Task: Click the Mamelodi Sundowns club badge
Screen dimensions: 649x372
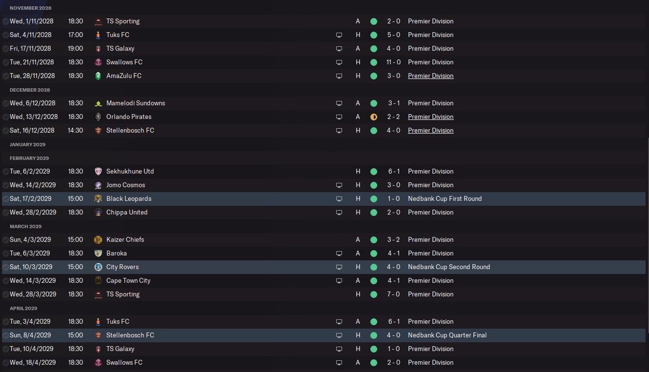Action: pos(98,103)
